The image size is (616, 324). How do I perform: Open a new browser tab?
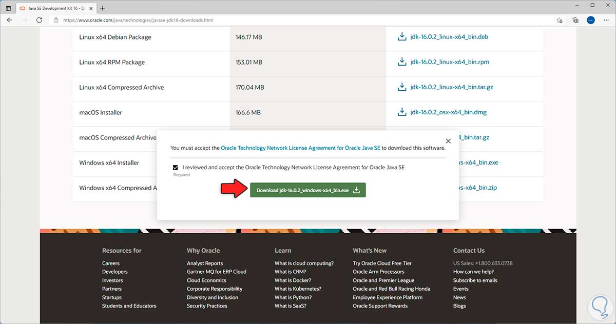(103, 8)
